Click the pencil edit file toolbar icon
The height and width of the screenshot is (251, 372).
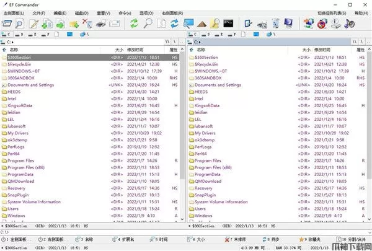34,24
